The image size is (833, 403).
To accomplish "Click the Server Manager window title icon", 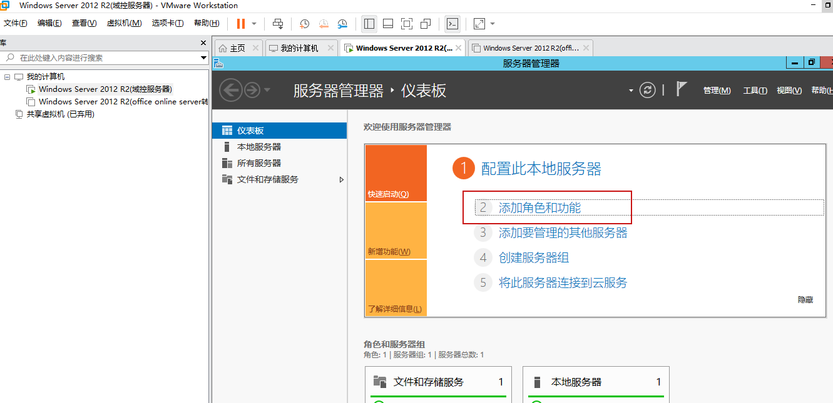I will (x=218, y=63).
